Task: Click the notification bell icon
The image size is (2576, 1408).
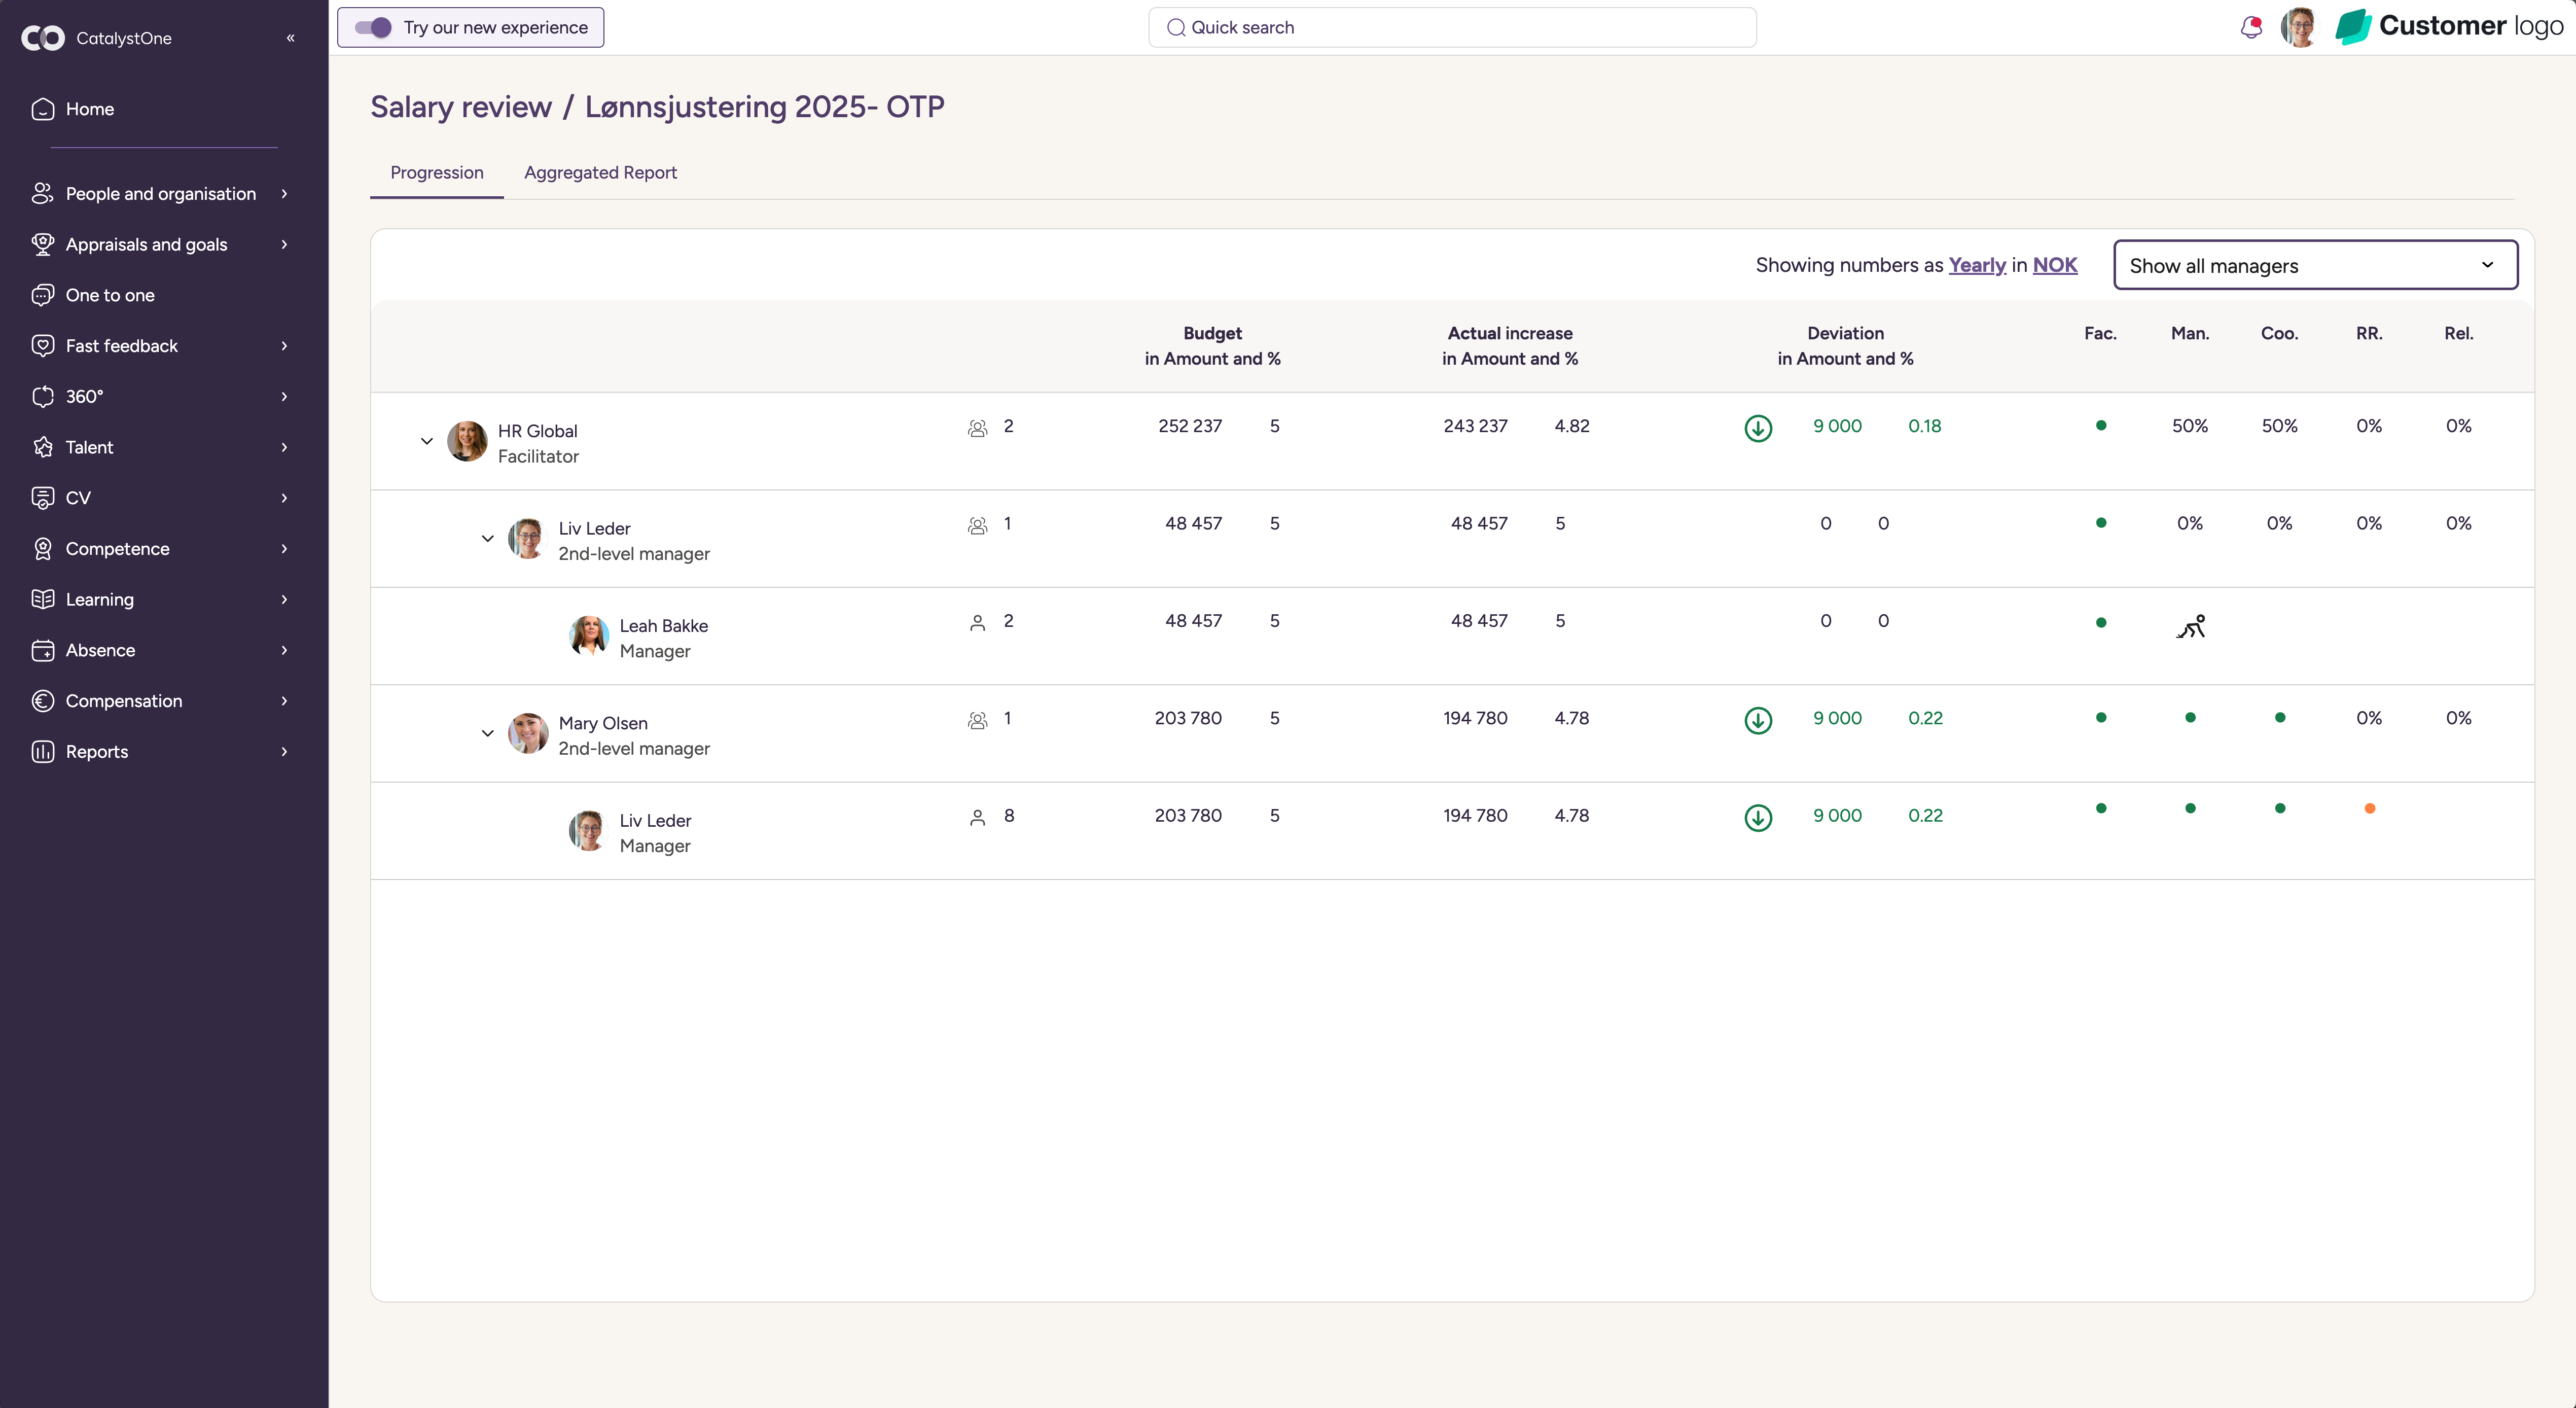Action: point(2251,27)
